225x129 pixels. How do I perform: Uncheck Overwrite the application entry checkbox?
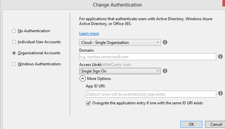click(88, 103)
